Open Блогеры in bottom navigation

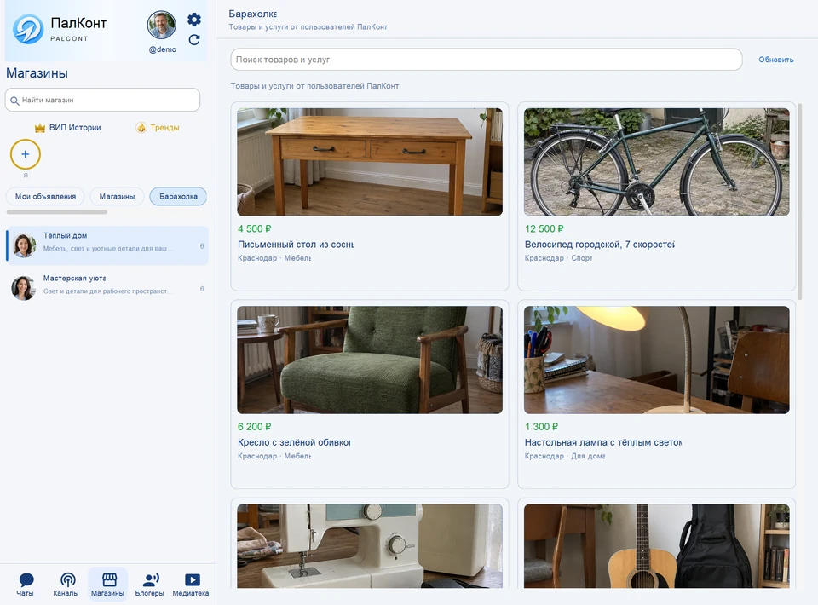click(x=150, y=585)
